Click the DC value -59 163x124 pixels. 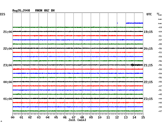[160, 57]
